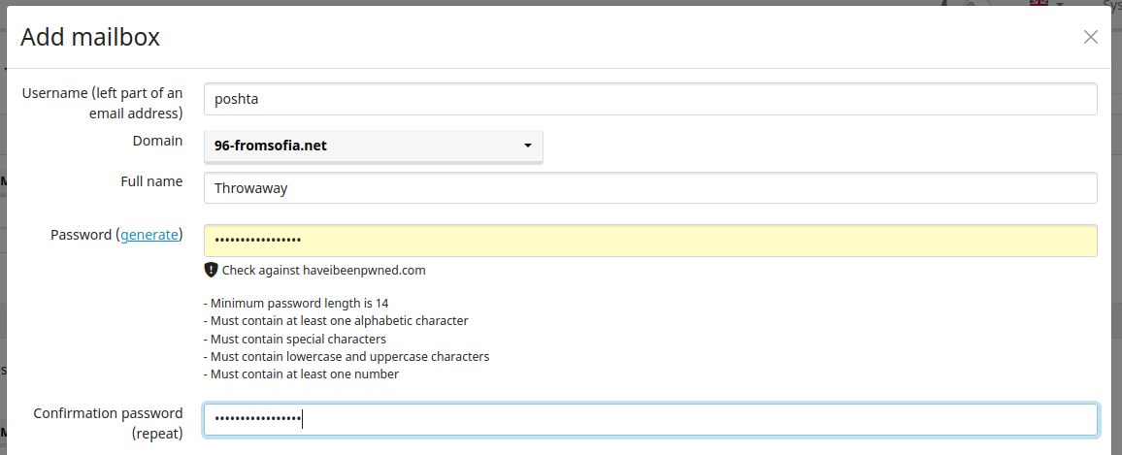The height and width of the screenshot is (455, 1122).
Task: Click the lowercase and uppercase requirement text
Action: 346,356
